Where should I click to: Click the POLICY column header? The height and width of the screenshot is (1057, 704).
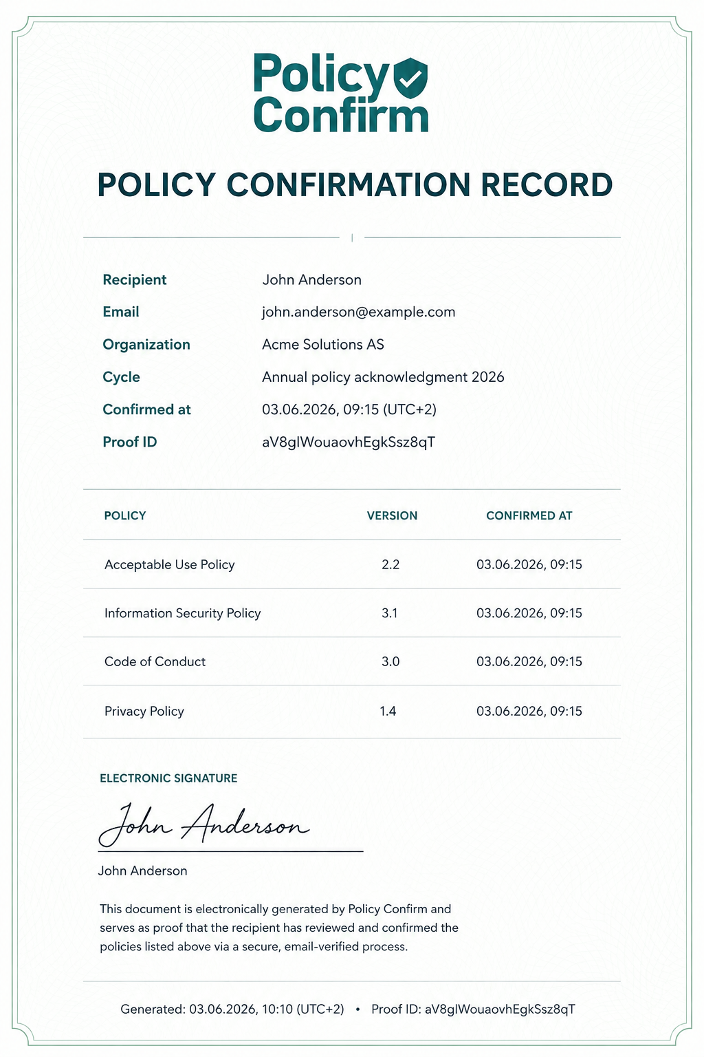(125, 515)
